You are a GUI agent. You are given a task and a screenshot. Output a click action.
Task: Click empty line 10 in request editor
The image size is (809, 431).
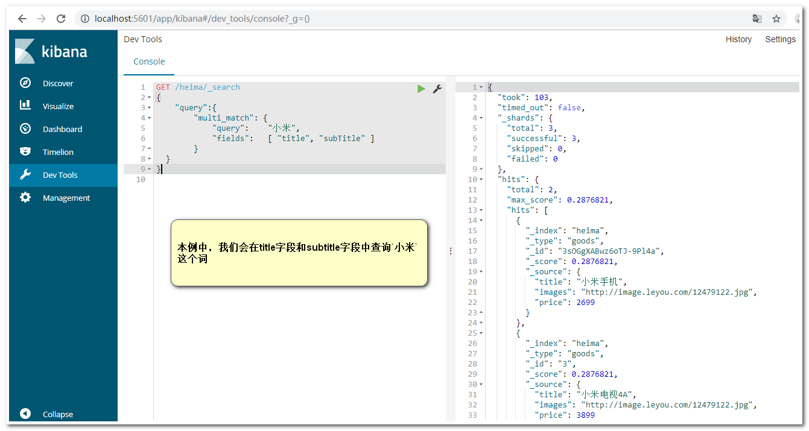coord(300,180)
